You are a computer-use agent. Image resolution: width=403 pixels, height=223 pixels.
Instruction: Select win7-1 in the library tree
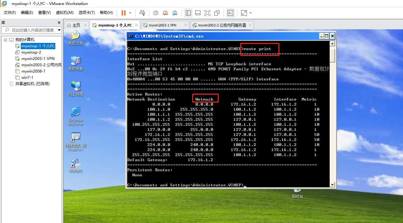pyautogui.click(x=27, y=78)
